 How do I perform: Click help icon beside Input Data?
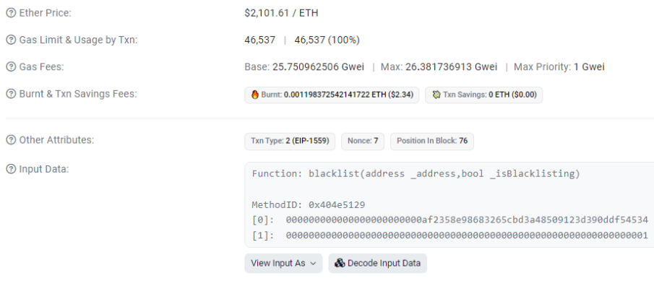[x=11, y=169]
